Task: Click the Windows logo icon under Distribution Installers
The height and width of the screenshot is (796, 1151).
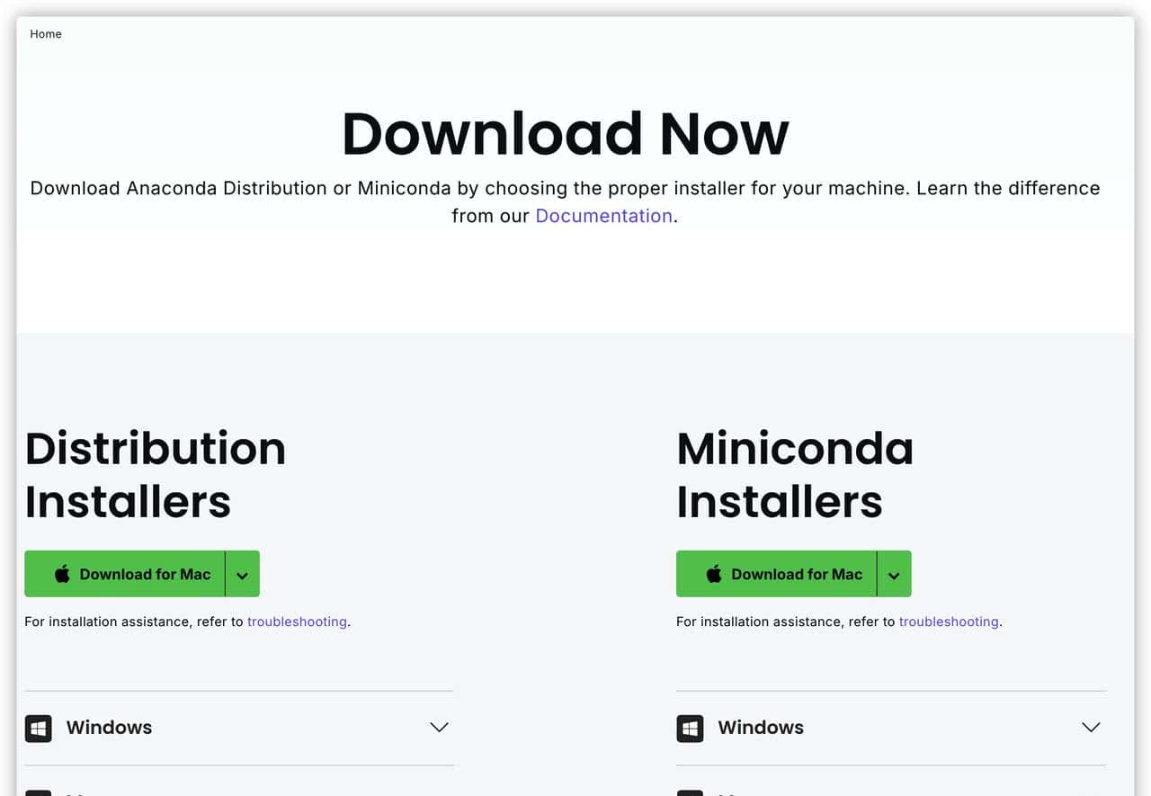Action: coord(38,728)
